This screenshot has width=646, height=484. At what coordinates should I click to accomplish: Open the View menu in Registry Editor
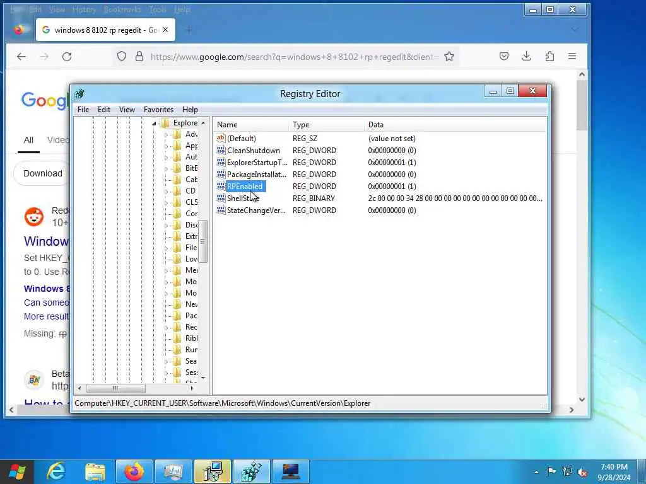click(x=127, y=110)
